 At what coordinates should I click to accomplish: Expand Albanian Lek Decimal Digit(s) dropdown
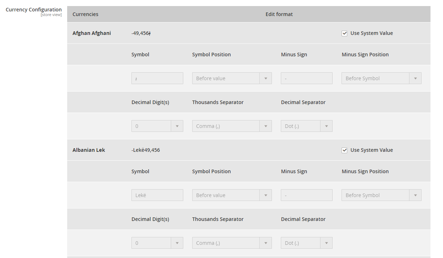point(157,243)
